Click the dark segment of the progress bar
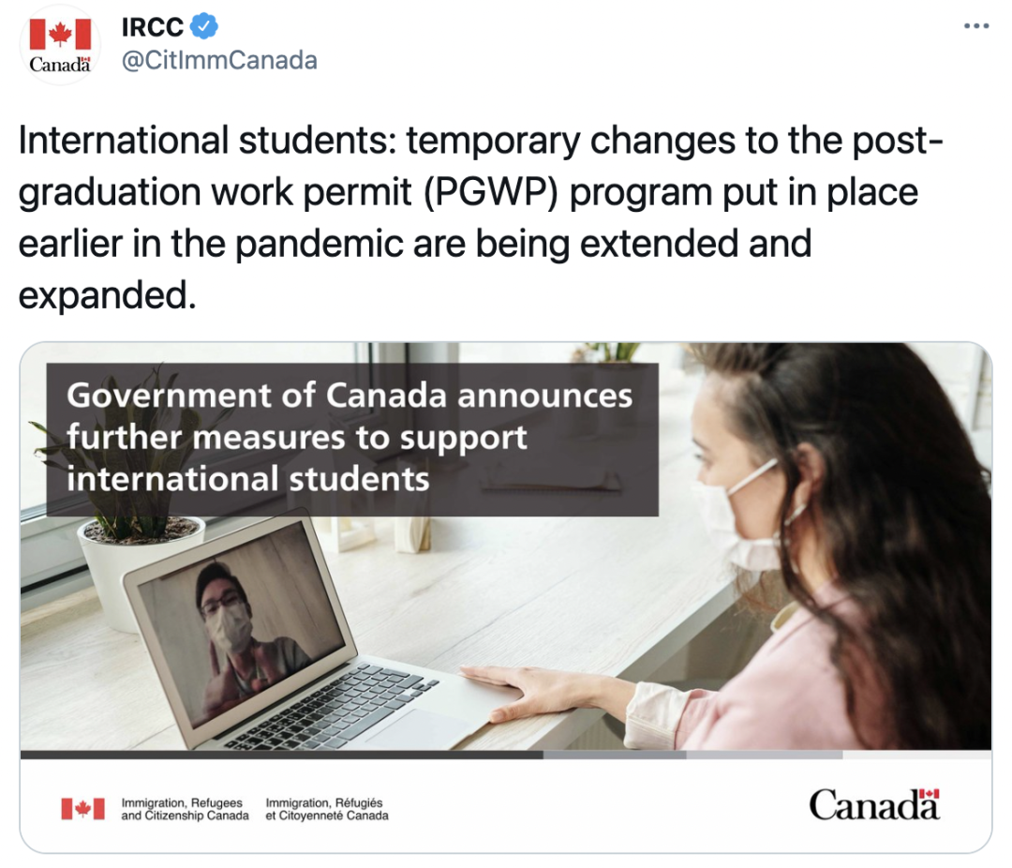 pos(281,755)
